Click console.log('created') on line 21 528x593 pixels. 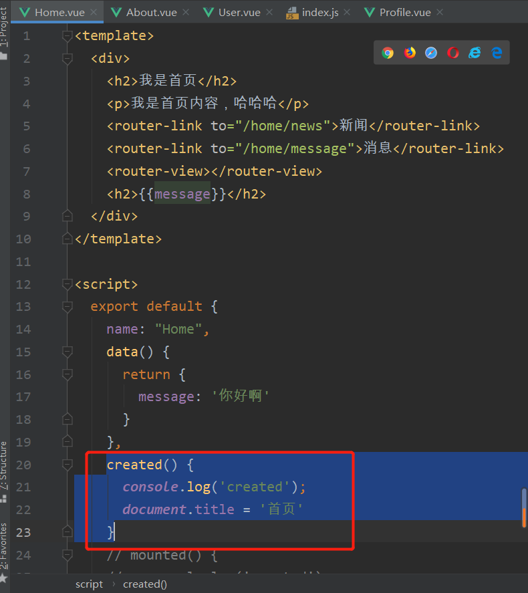point(214,487)
